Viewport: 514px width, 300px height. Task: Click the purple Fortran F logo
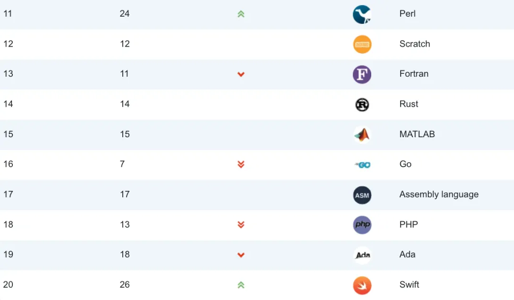pyautogui.click(x=362, y=74)
